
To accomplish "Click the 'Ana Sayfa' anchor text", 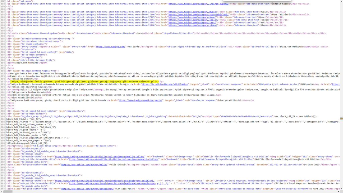I will coord(133,47).
